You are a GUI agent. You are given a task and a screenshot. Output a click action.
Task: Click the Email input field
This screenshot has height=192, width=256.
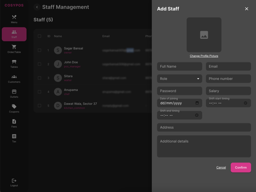coord(228,67)
